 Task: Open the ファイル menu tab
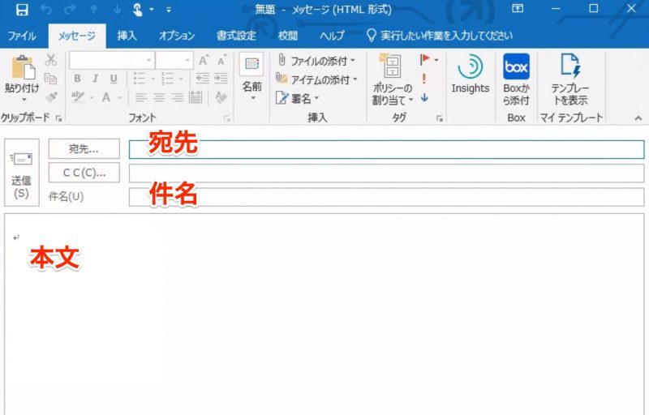pos(24,36)
